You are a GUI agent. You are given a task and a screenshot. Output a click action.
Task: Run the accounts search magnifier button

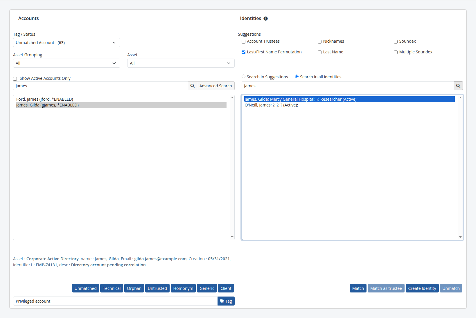click(x=192, y=86)
